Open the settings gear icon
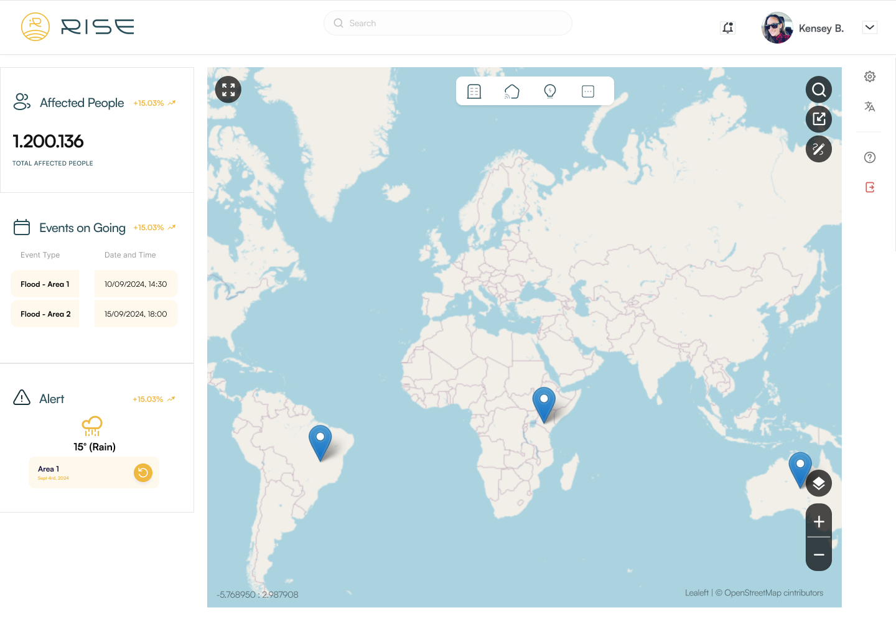896x637 pixels. (870, 77)
